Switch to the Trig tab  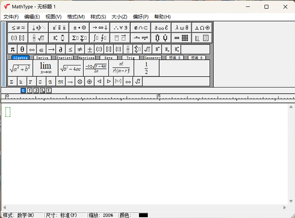point(131,58)
